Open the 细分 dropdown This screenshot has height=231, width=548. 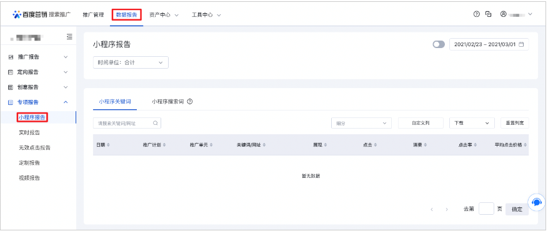point(361,123)
